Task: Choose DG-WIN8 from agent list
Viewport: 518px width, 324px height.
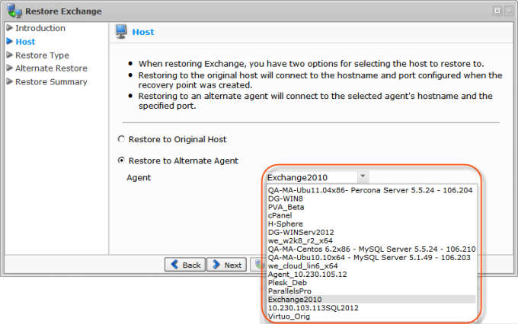Action: 371,199
